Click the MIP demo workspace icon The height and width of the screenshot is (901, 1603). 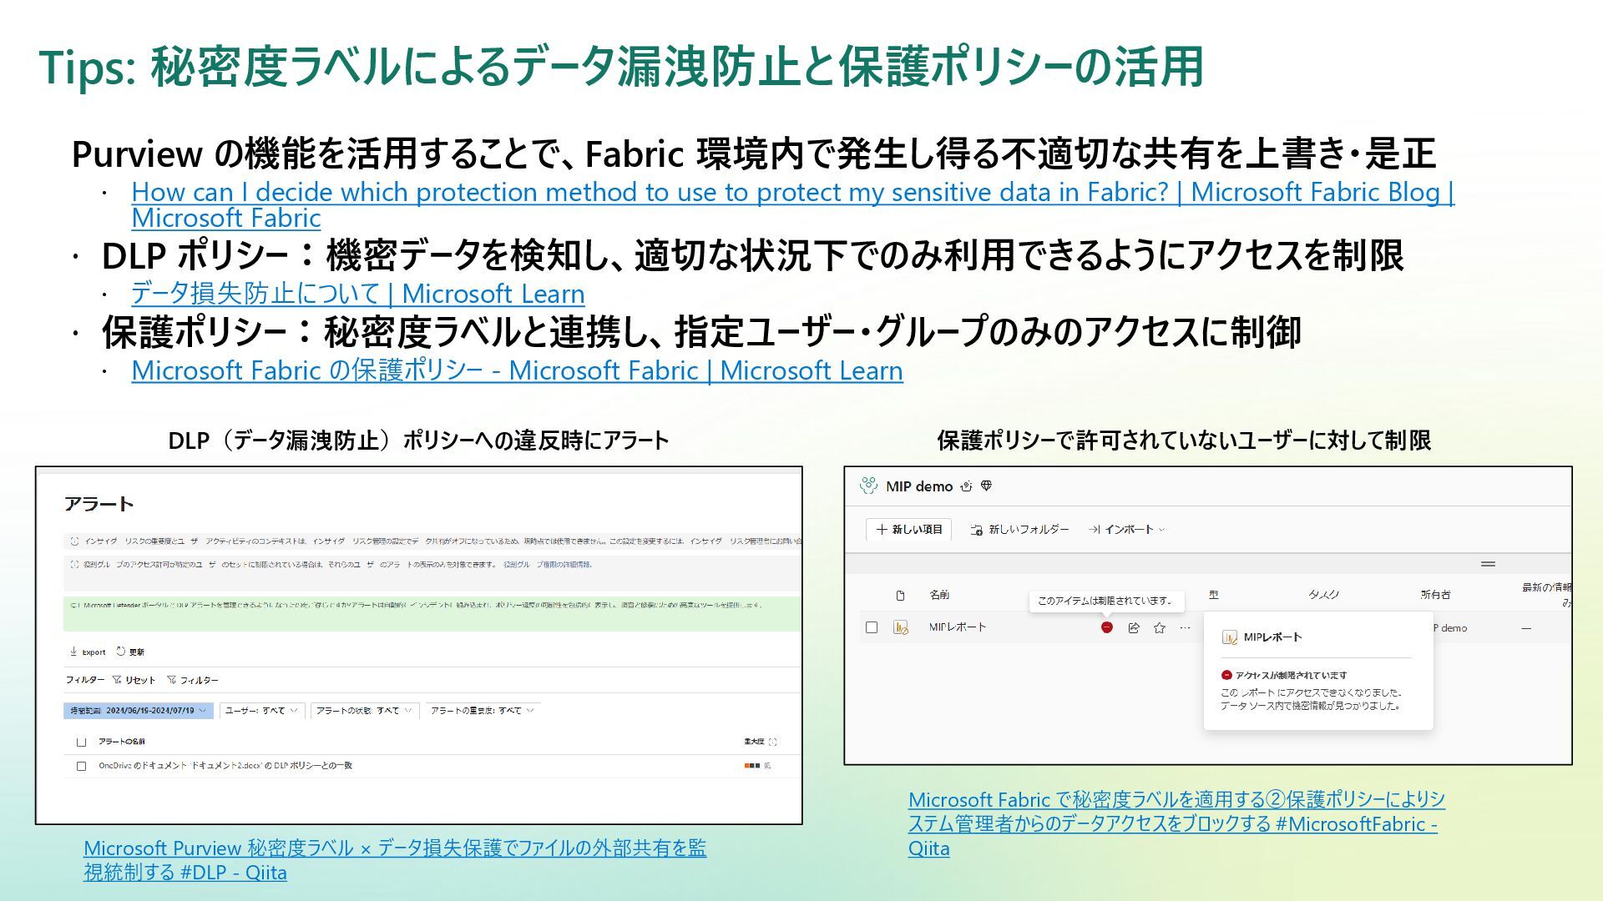click(868, 486)
